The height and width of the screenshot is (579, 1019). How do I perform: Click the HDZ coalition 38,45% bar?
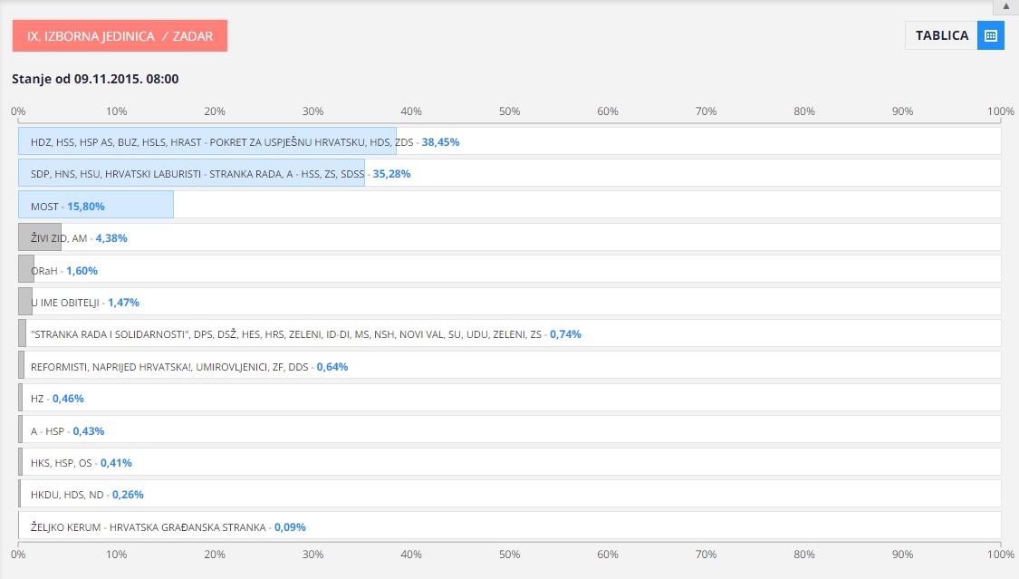[207, 142]
